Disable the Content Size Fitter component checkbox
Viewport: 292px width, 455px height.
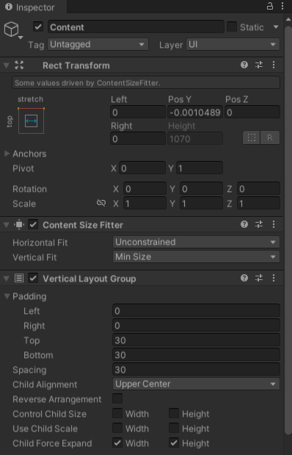[33, 225]
